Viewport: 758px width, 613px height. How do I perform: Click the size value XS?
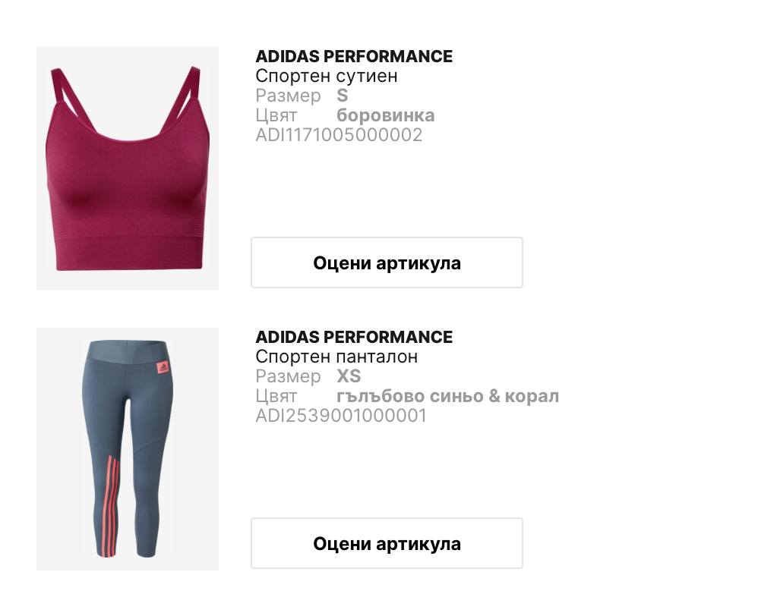pos(349,376)
